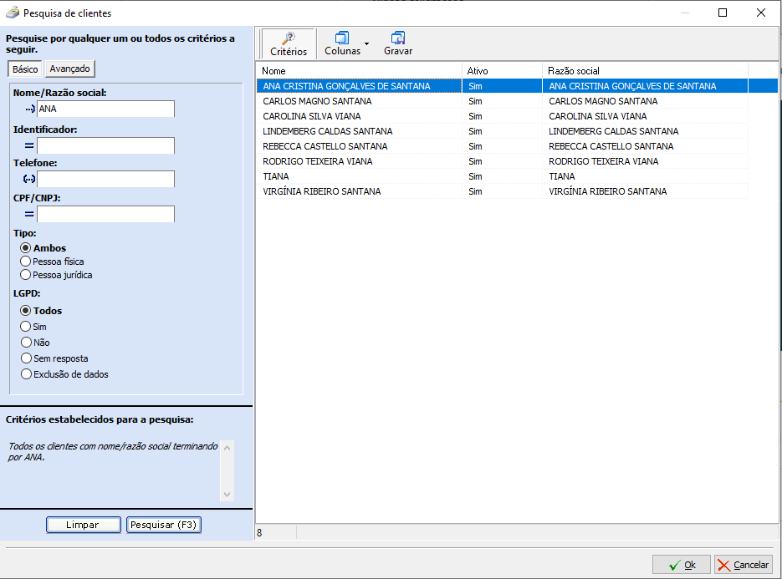Select the Pessoa jurídica radio button

click(x=25, y=275)
